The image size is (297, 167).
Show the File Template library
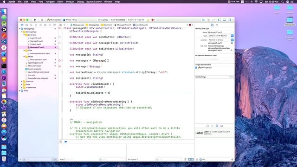(x=207, y=126)
